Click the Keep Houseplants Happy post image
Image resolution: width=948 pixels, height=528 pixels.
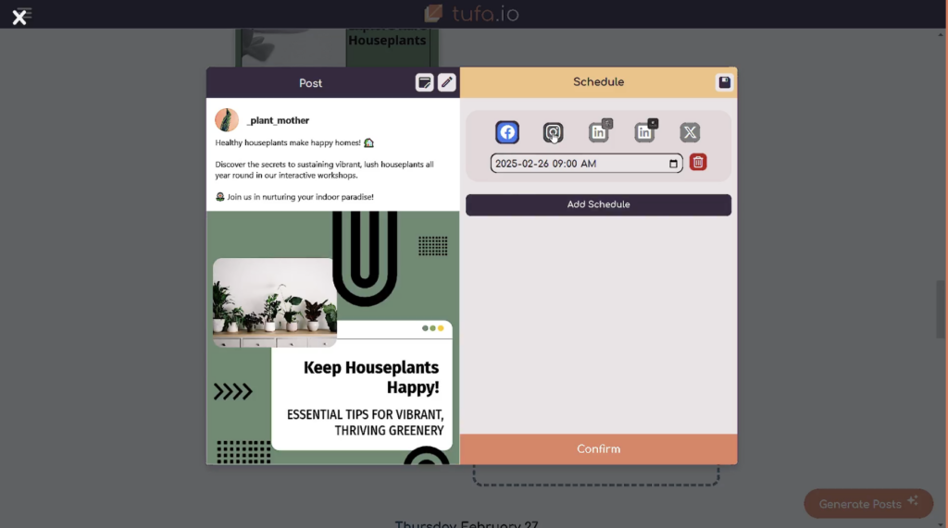pyautogui.click(x=332, y=338)
